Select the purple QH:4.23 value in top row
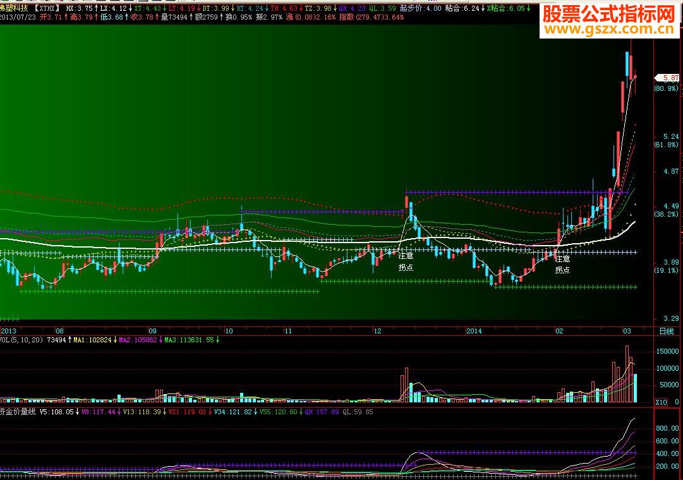The width and height of the screenshot is (683, 480). (x=353, y=8)
